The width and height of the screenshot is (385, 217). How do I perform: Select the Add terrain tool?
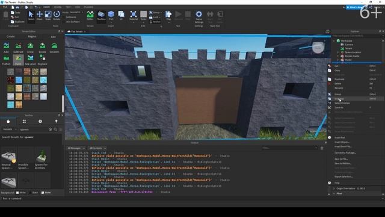click(x=6, y=48)
